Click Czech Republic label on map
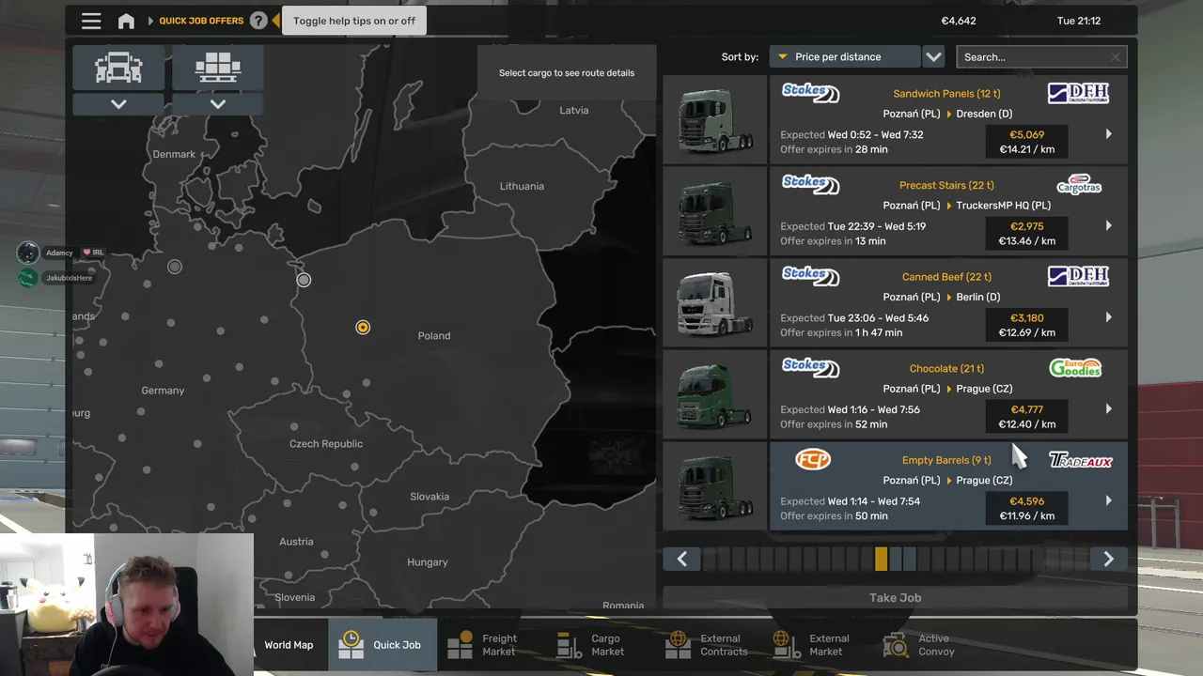 tap(326, 444)
